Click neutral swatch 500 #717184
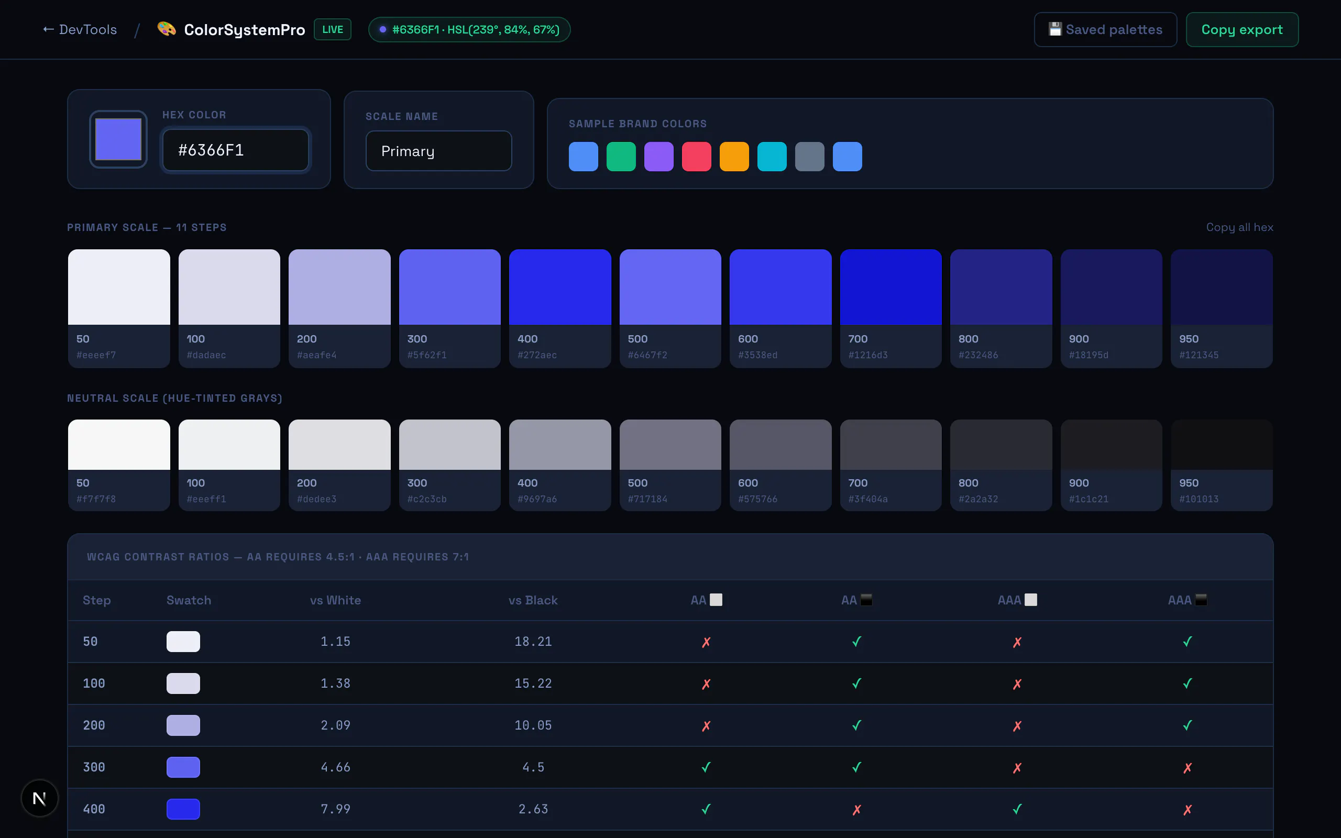Viewport: 1341px width, 838px height. point(670,465)
